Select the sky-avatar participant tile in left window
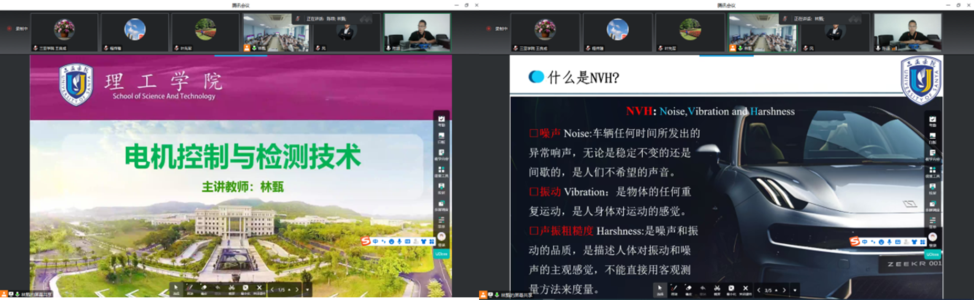974x300 pixels. [135, 33]
